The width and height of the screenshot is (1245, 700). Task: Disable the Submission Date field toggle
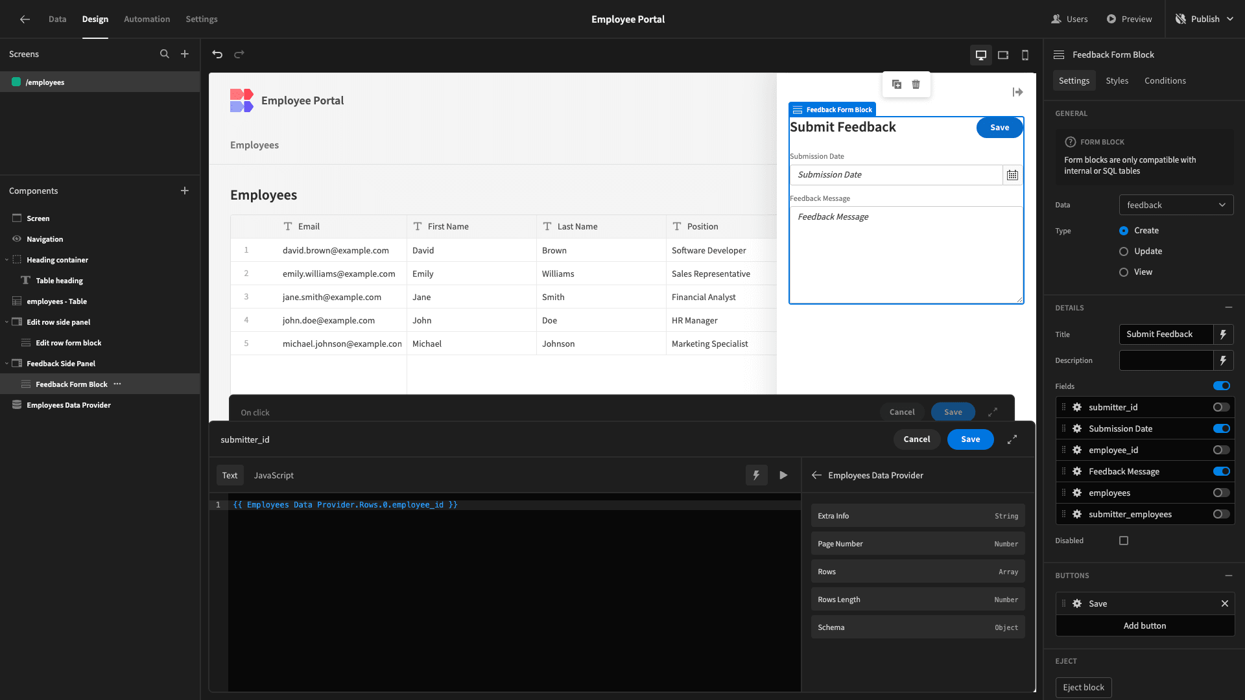[x=1222, y=428]
